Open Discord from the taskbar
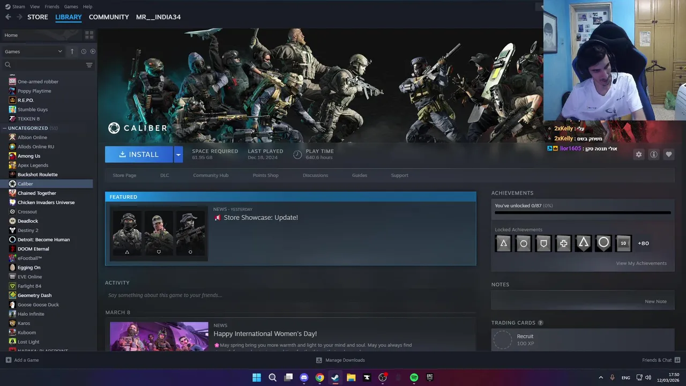686x386 pixels. [304, 377]
